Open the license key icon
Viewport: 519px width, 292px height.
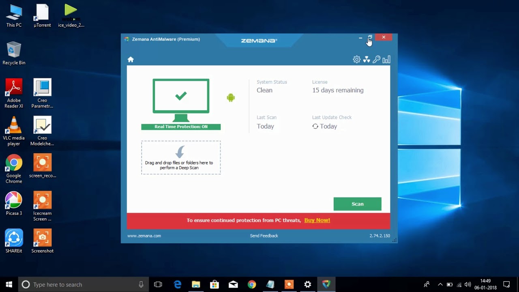point(376,60)
